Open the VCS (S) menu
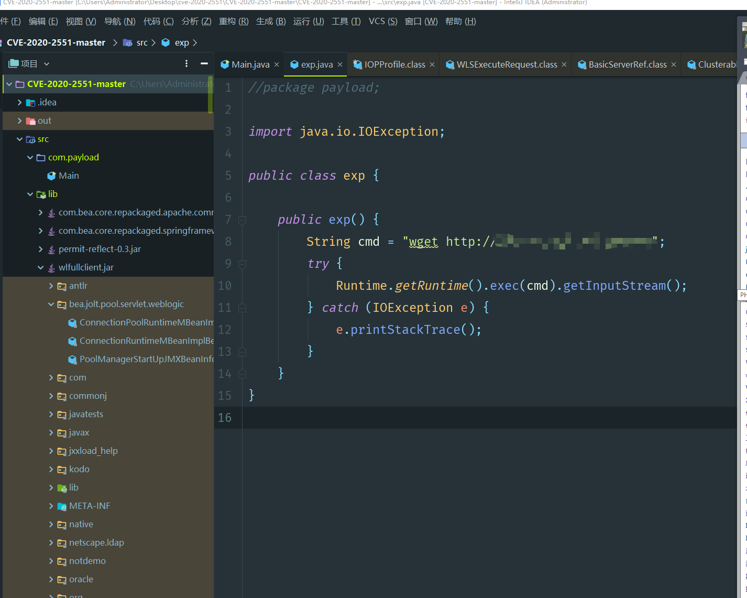This screenshot has width=747, height=598. point(383,21)
